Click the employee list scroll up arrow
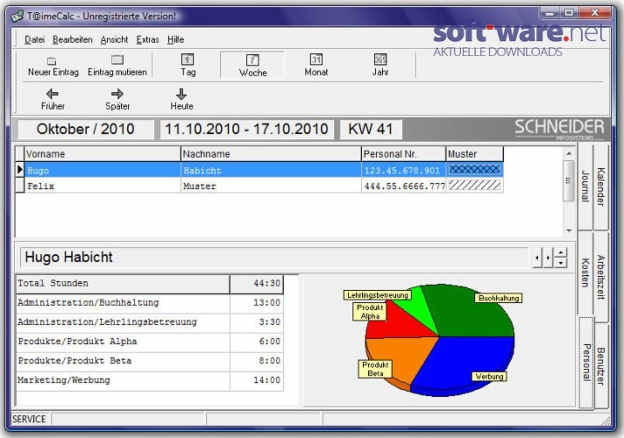Viewport: 624px width, 438px height. [569, 153]
